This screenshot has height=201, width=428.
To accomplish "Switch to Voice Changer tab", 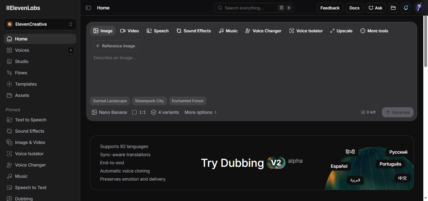I will click(x=263, y=31).
